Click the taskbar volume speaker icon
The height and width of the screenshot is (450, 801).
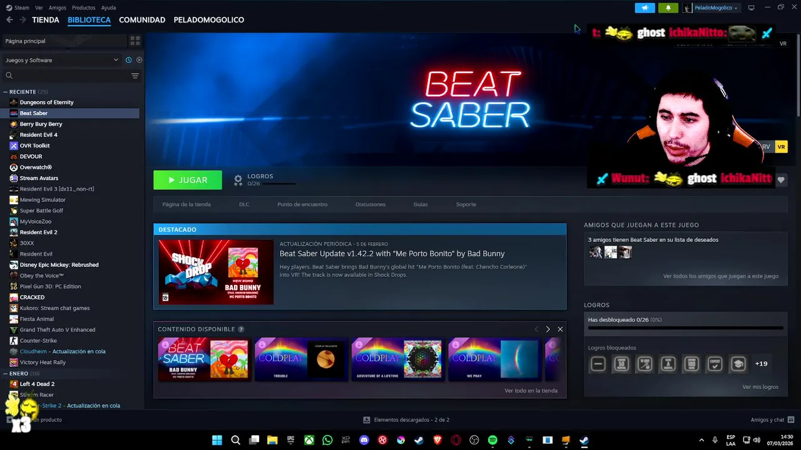tap(757, 440)
